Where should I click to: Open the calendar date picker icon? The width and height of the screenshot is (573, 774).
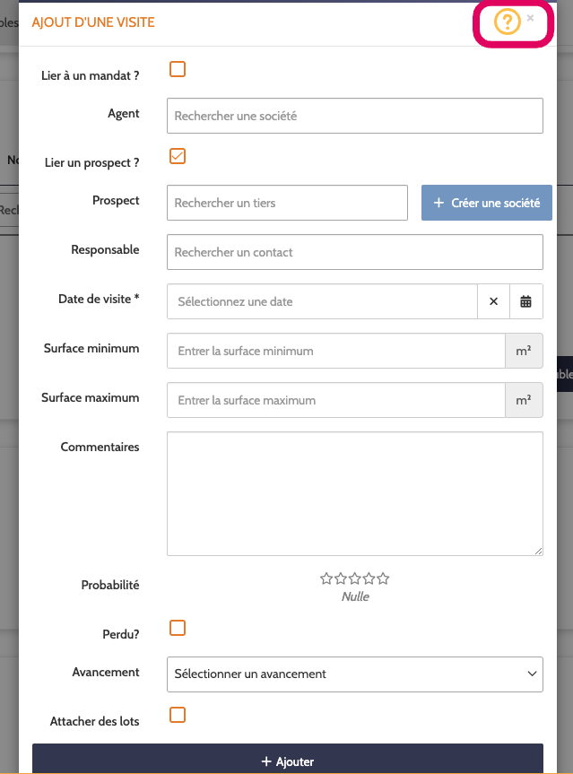click(x=526, y=301)
